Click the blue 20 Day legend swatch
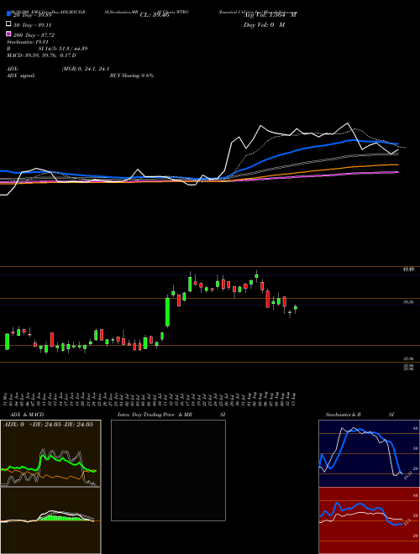The image size is (420, 554). (9, 13)
